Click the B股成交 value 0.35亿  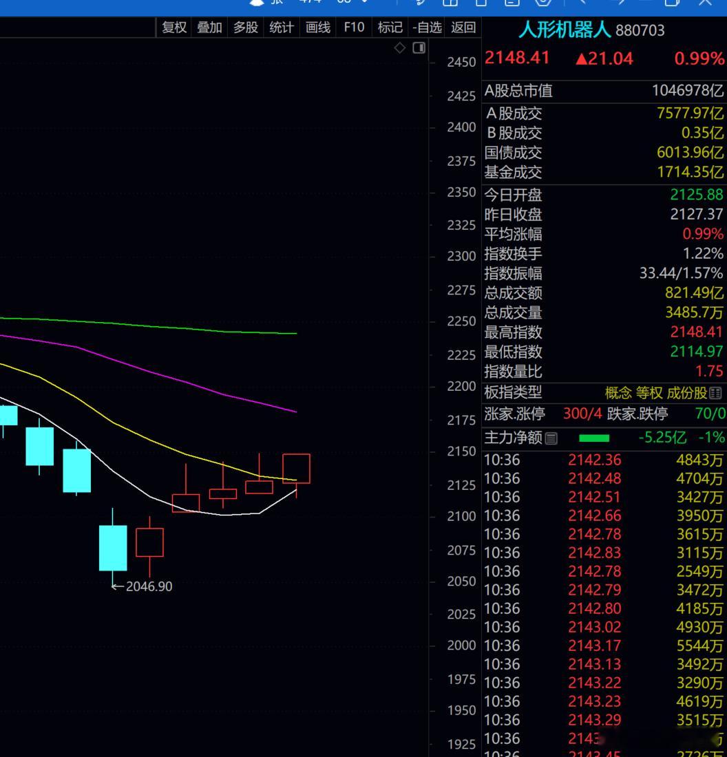tap(703, 133)
